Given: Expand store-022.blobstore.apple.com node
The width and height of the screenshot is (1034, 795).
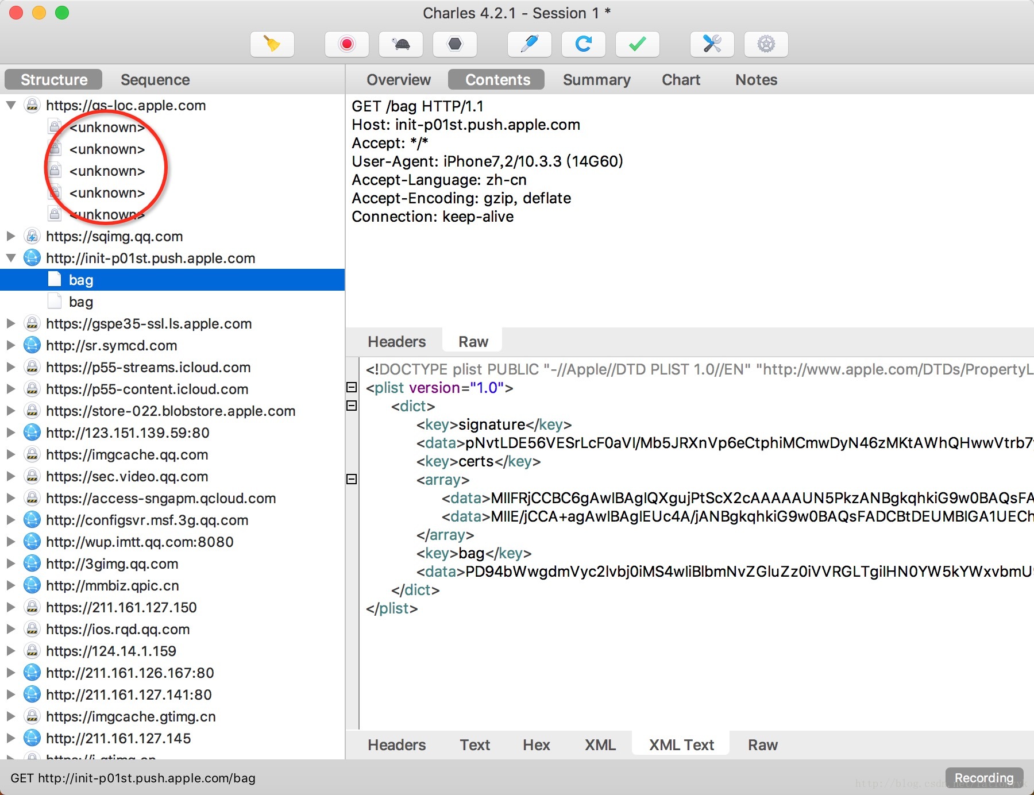Looking at the screenshot, I should pos(10,411).
